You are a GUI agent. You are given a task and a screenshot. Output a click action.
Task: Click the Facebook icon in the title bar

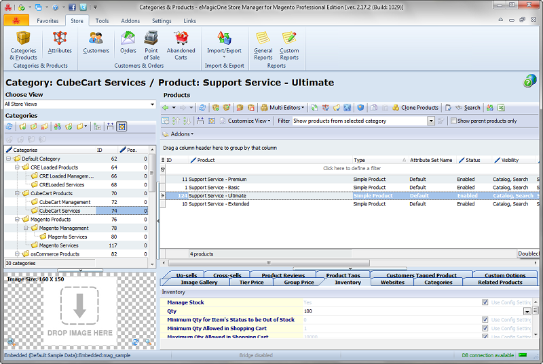[72, 7]
